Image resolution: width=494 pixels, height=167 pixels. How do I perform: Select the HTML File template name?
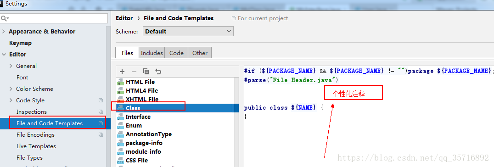pos(140,82)
